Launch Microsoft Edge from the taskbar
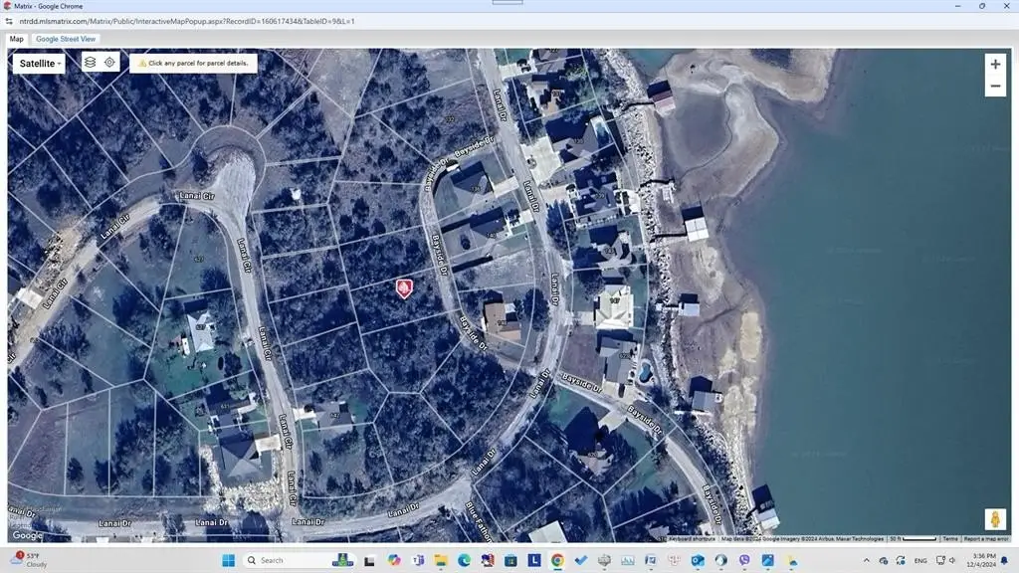 tap(465, 559)
